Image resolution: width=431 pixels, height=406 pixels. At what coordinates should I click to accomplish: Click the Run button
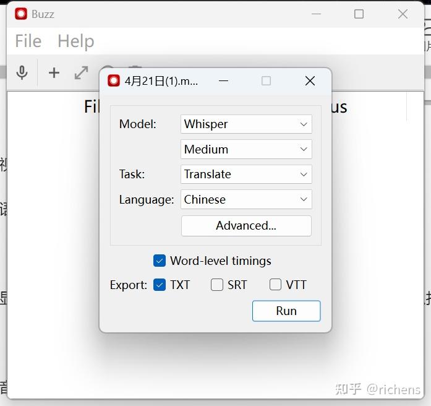tap(286, 311)
